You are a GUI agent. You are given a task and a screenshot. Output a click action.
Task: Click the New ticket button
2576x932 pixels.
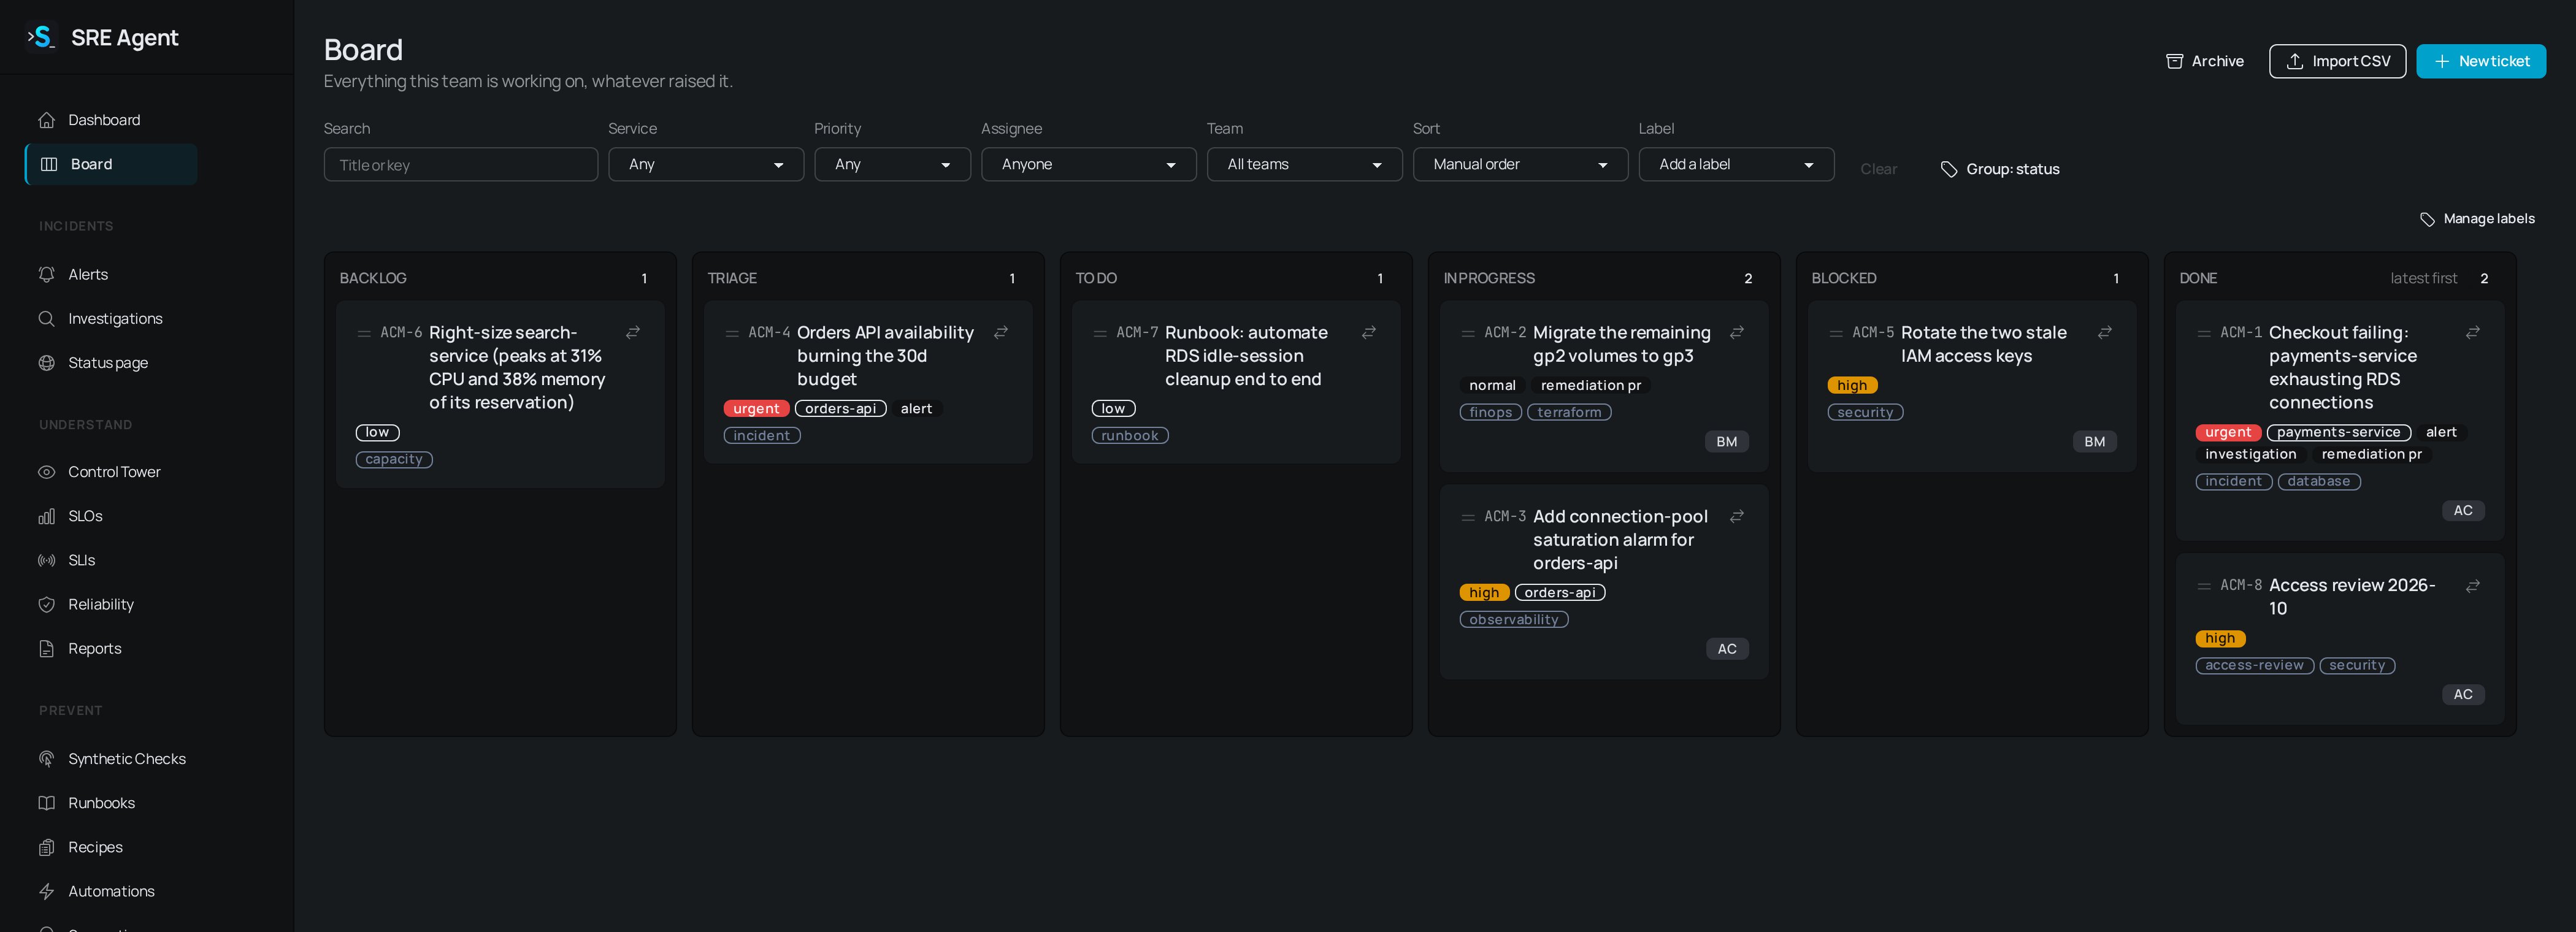click(x=2481, y=61)
